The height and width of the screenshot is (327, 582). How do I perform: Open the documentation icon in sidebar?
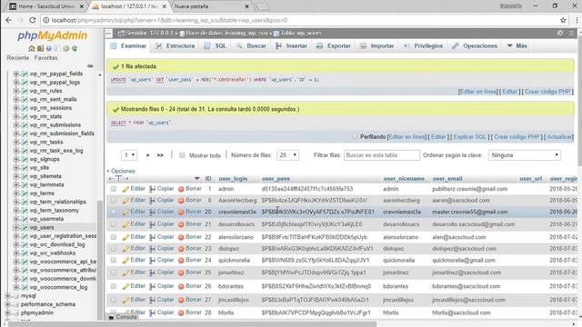(48, 48)
